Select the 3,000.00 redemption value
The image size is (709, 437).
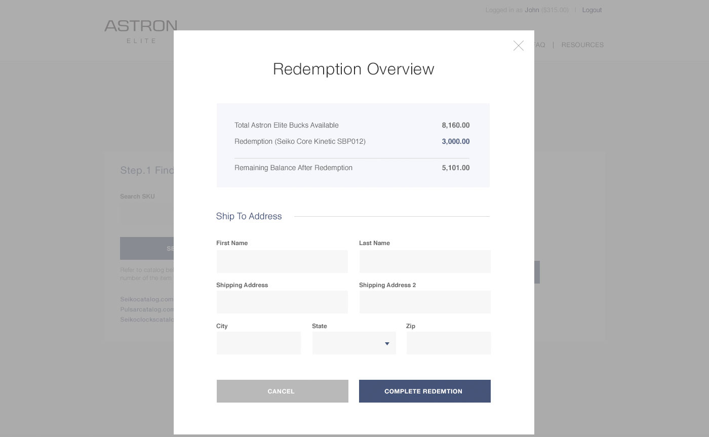click(x=456, y=141)
